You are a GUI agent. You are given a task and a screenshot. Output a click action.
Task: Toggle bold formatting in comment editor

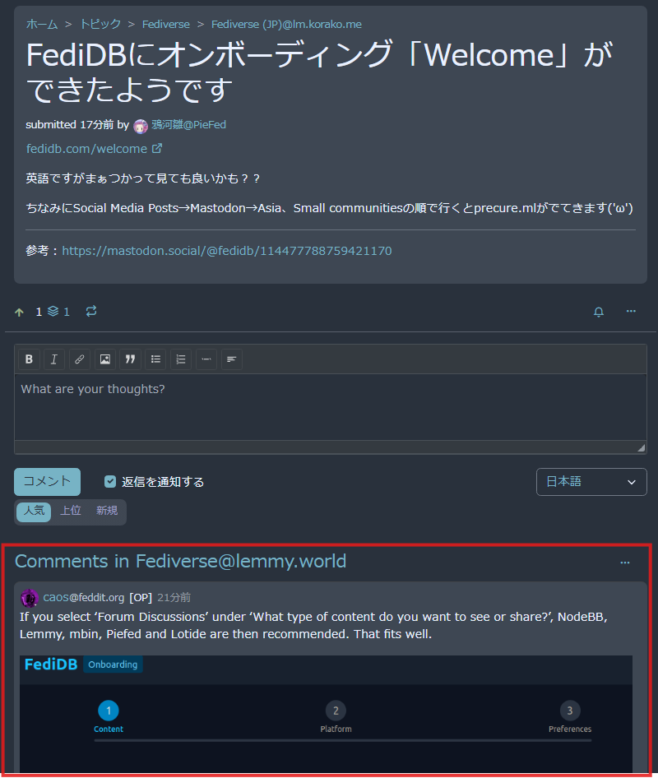(x=30, y=359)
